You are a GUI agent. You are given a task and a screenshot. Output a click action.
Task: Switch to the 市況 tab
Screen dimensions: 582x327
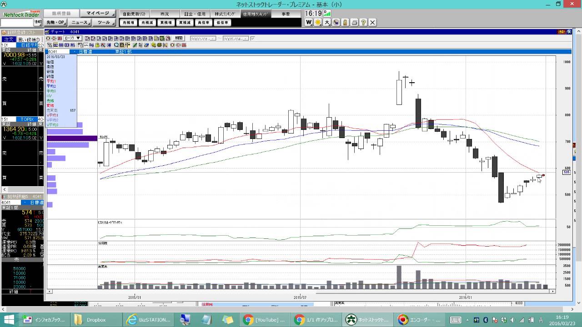click(164, 14)
